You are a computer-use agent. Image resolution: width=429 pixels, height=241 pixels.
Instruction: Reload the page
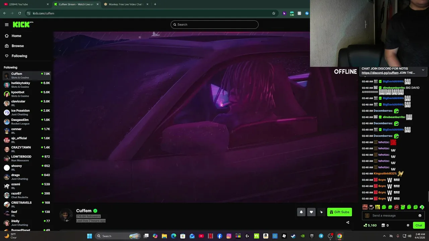(20, 13)
